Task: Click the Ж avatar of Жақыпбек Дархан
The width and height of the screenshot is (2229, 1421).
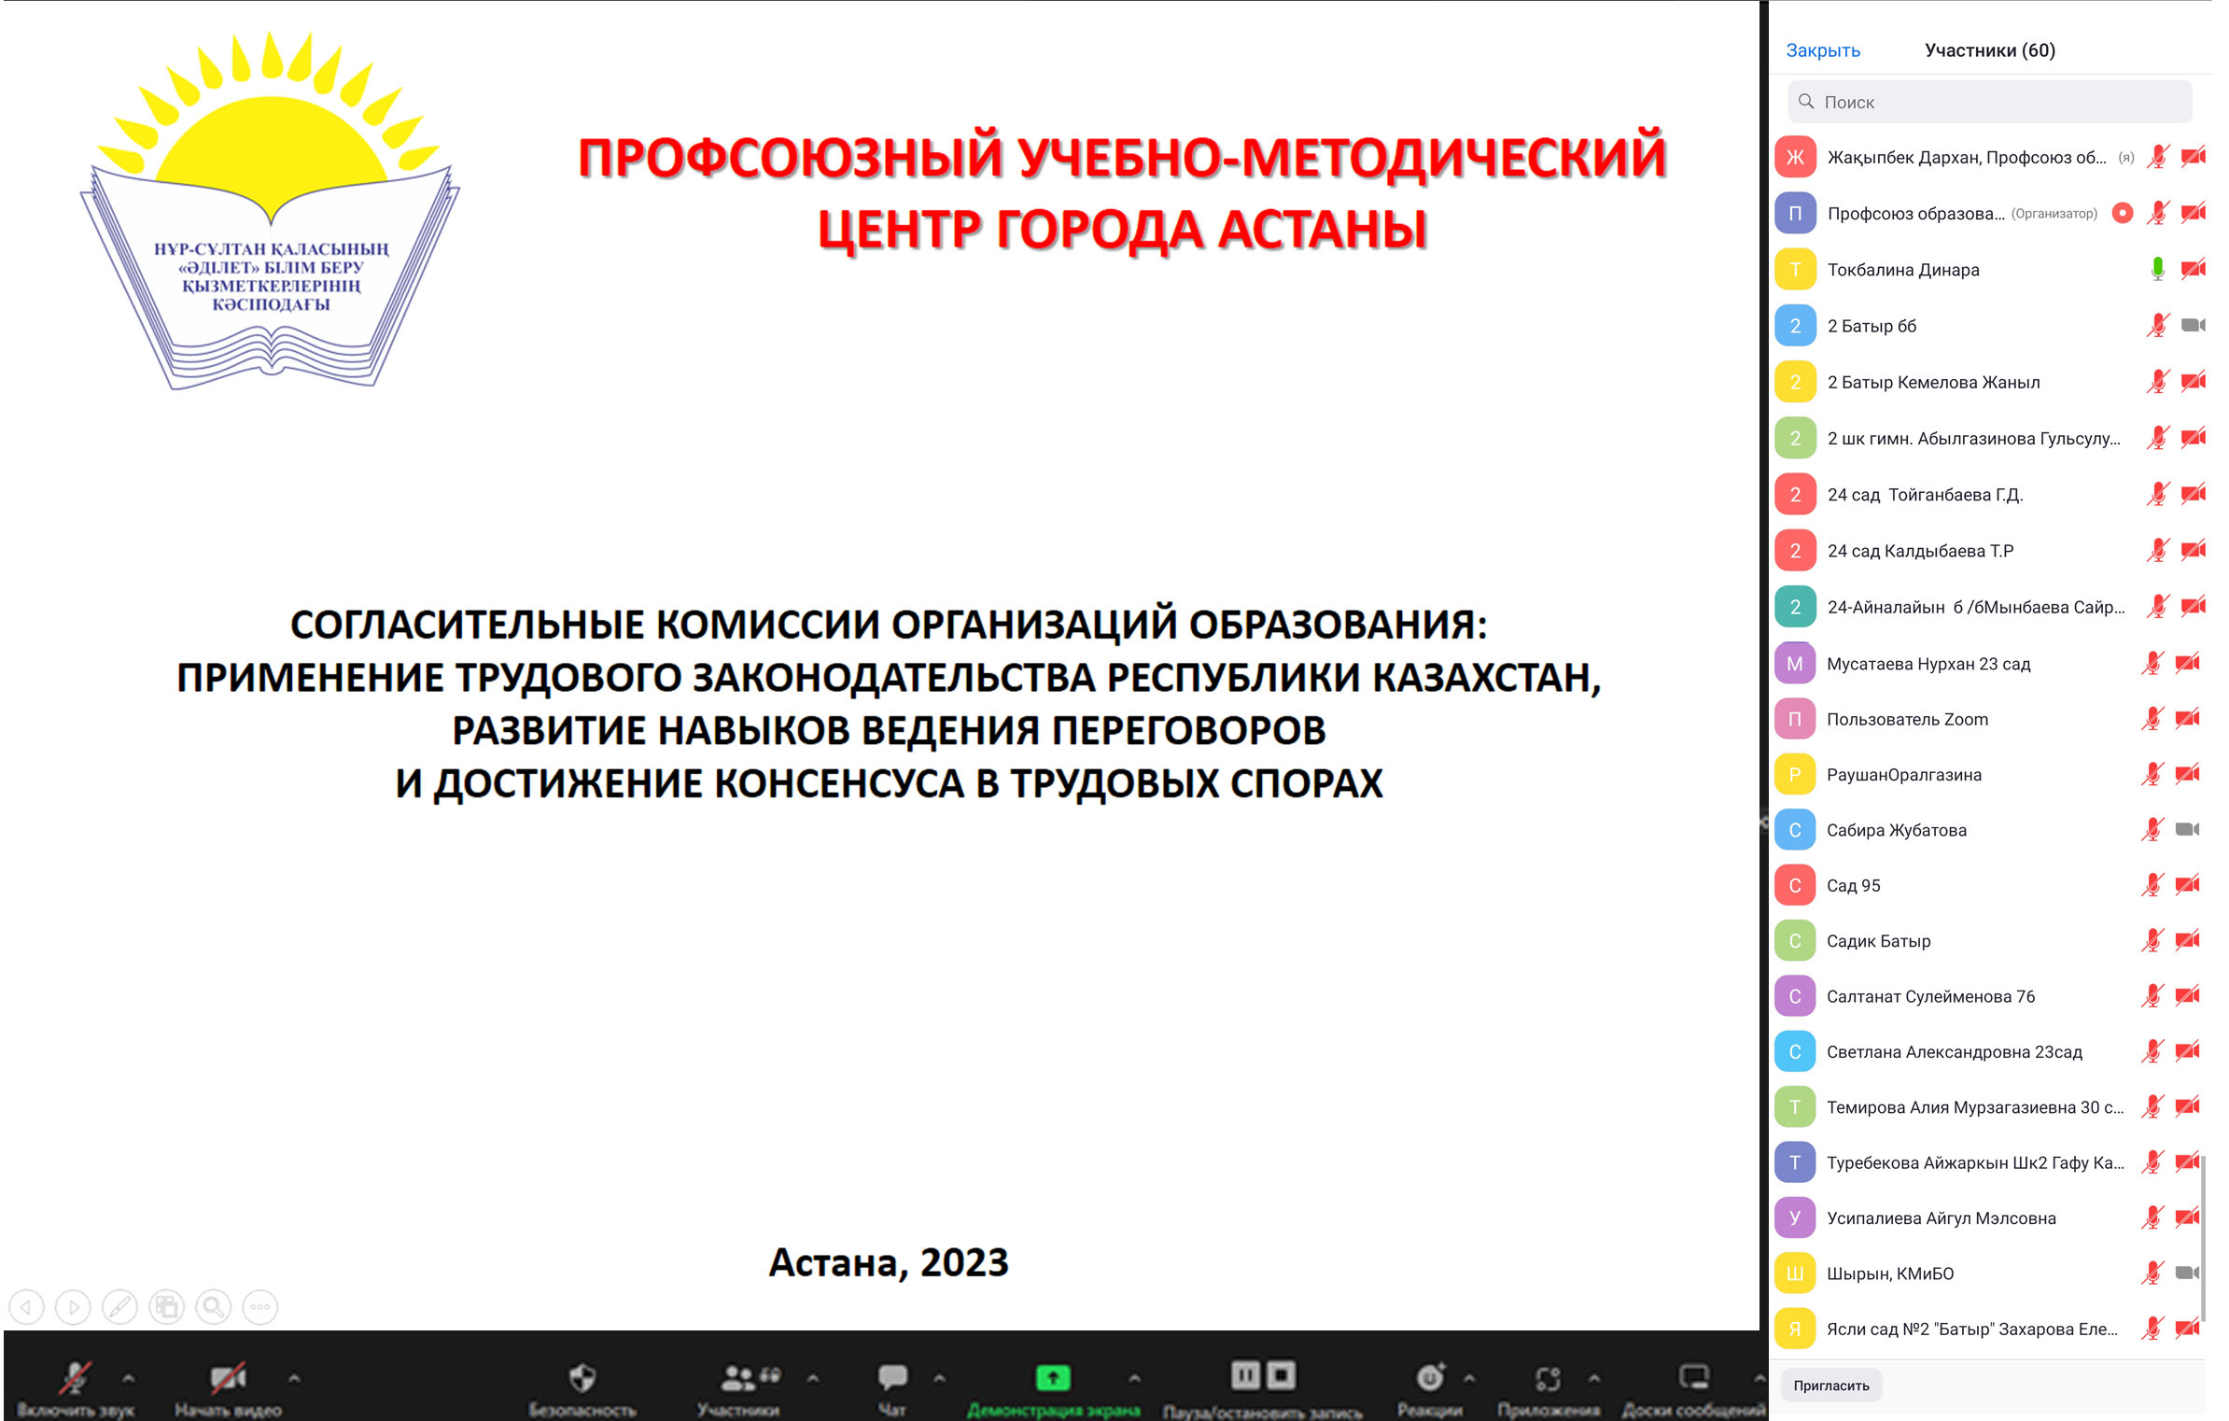Action: [x=1795, y=157]
